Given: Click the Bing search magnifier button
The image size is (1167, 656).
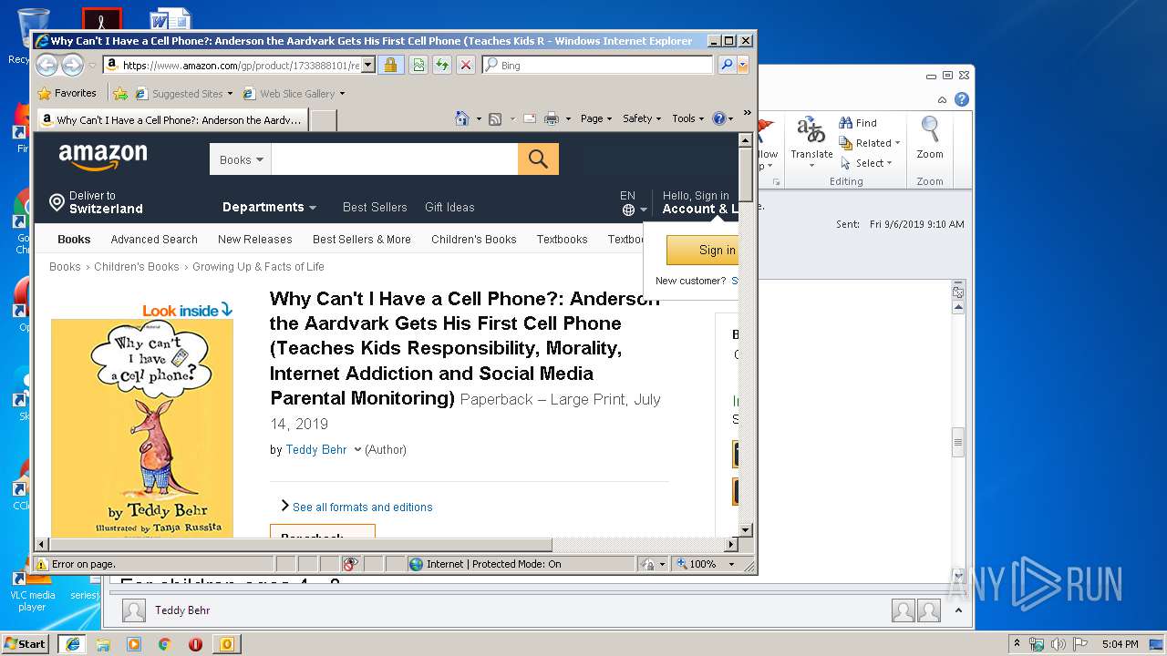Looking at the screenshot, I should click(726, 65).
